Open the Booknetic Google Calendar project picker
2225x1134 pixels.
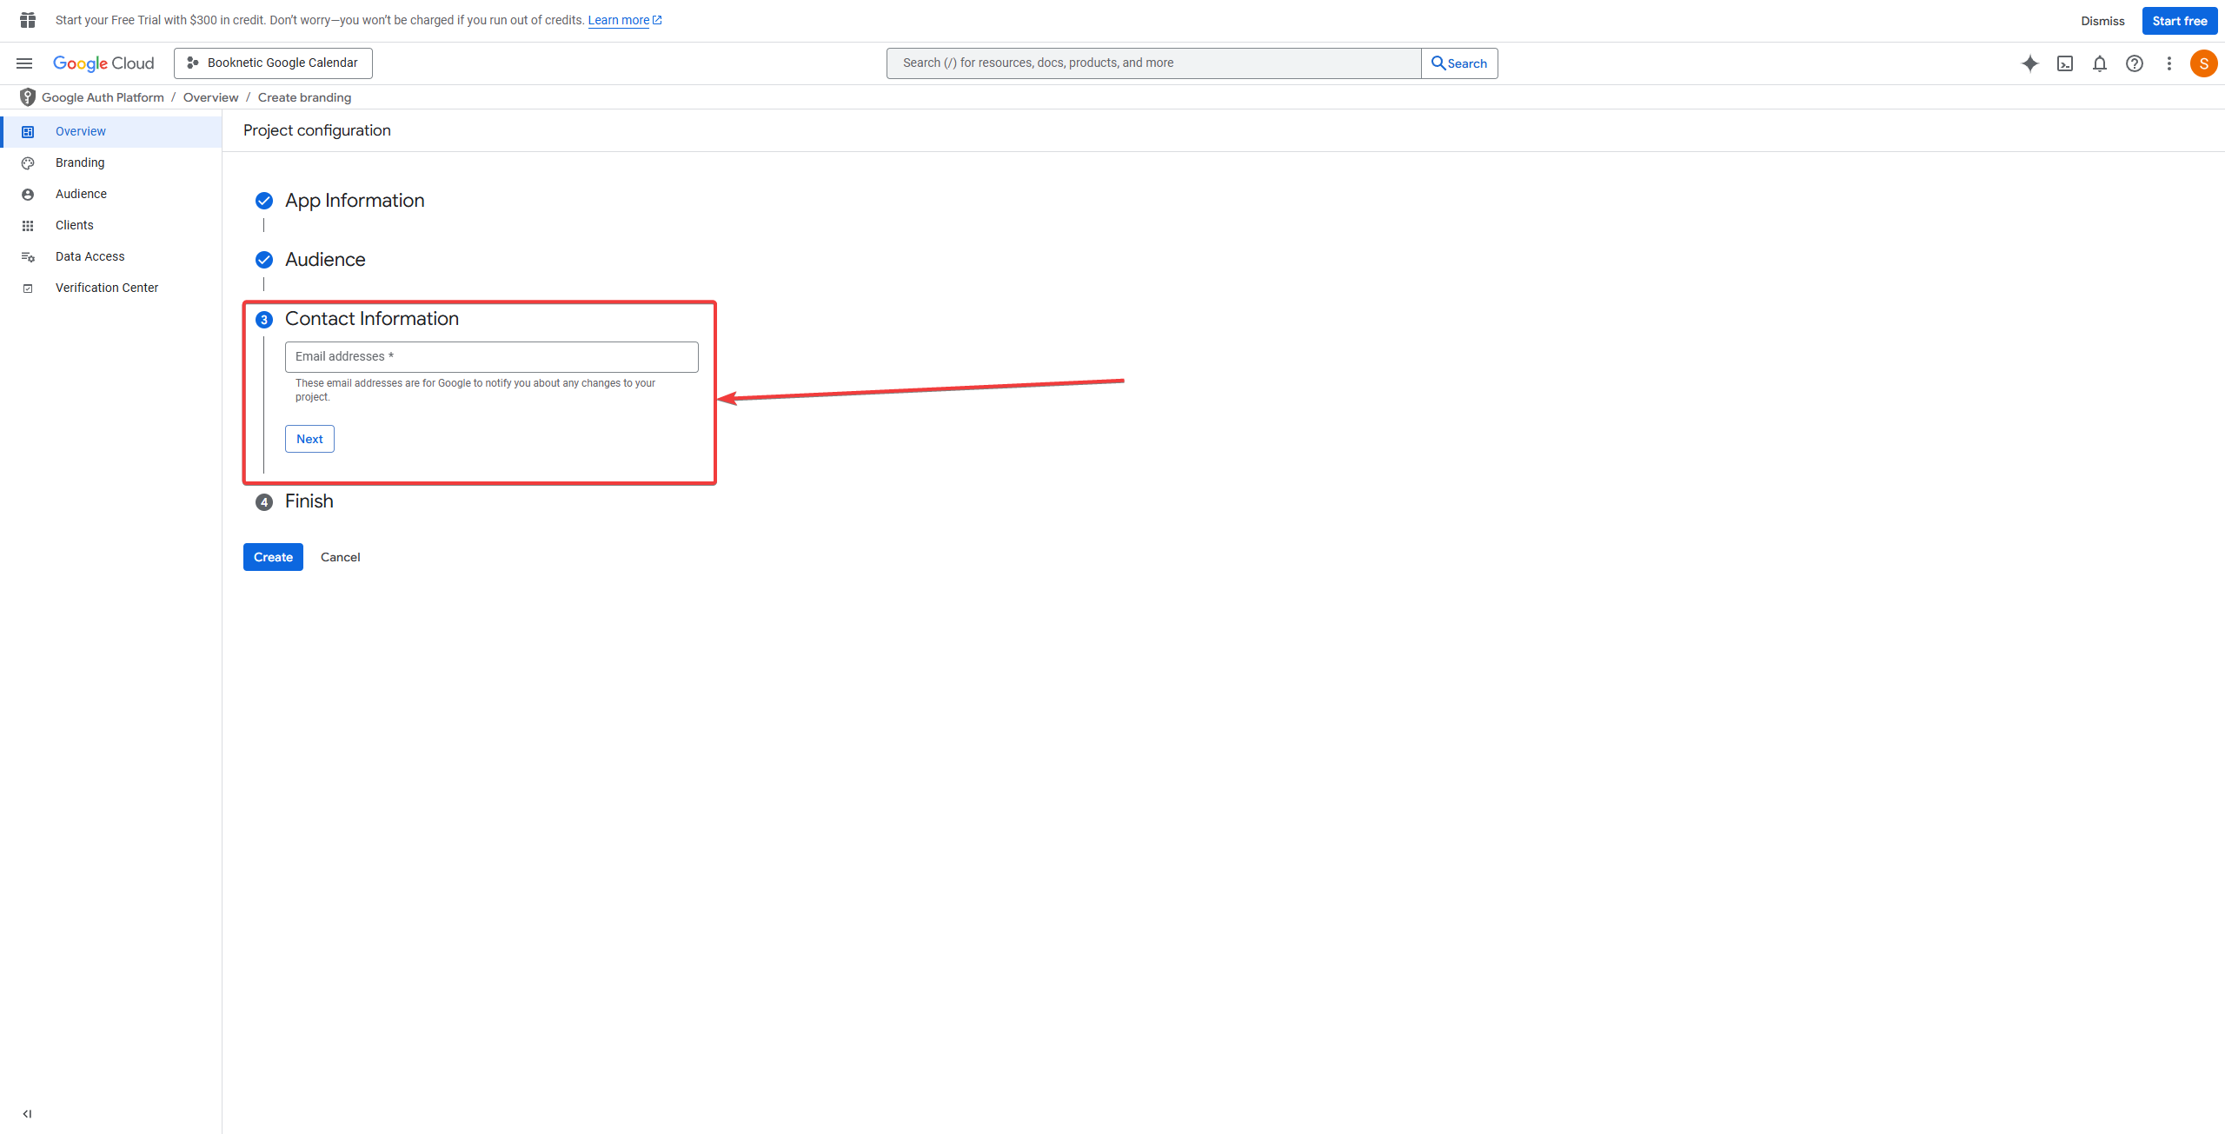(273, 63)
